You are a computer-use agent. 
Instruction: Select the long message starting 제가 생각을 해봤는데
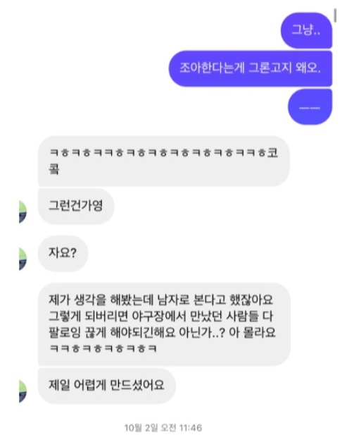[x=164, y=324]
